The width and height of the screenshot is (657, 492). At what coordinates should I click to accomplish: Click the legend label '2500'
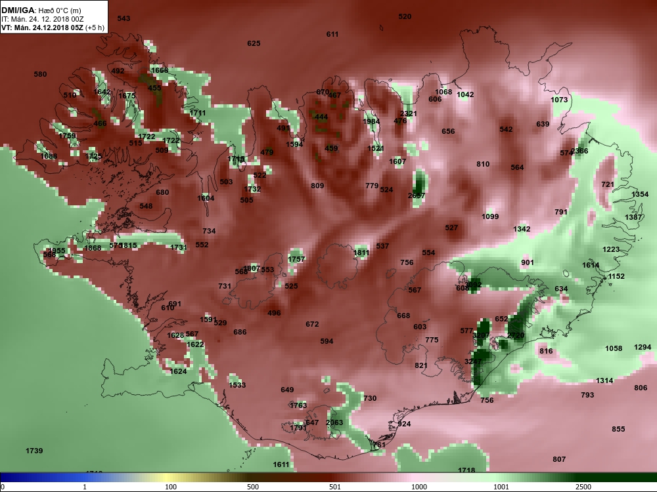(x=583, y=487)
